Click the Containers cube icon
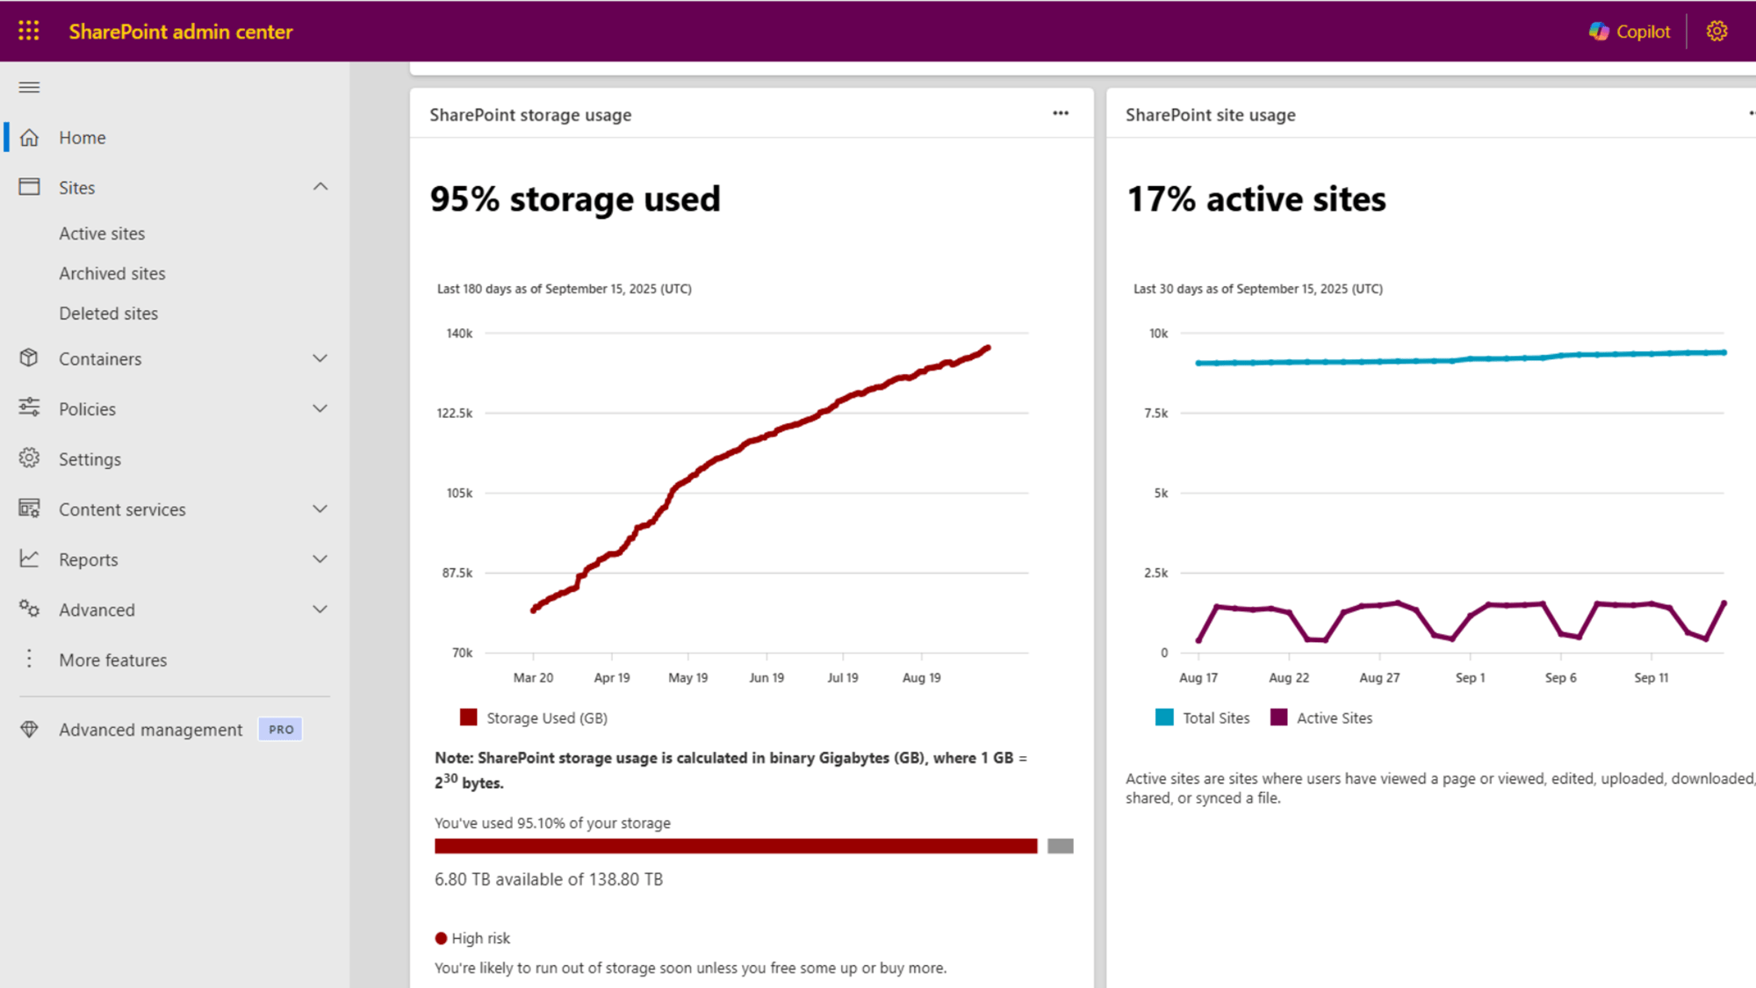This screenshot has height=988, width=1756. point(29,358)
